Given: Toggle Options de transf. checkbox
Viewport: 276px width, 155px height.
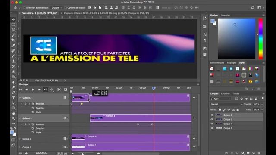Looking at the screenshot, I should pos(66,8).
